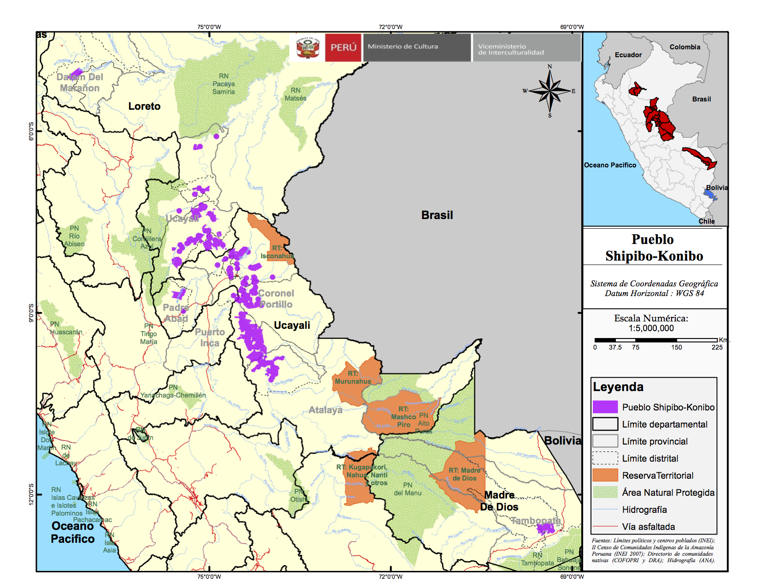Click the green Área Natural Protegida swatch
This screenshot has height=588, width=760.
605,492
